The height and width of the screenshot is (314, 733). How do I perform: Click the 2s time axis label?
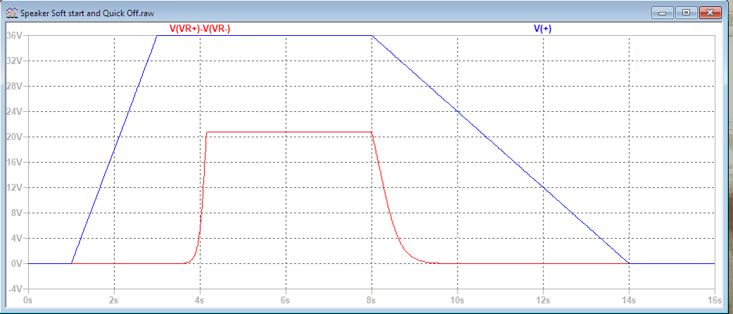114,299
